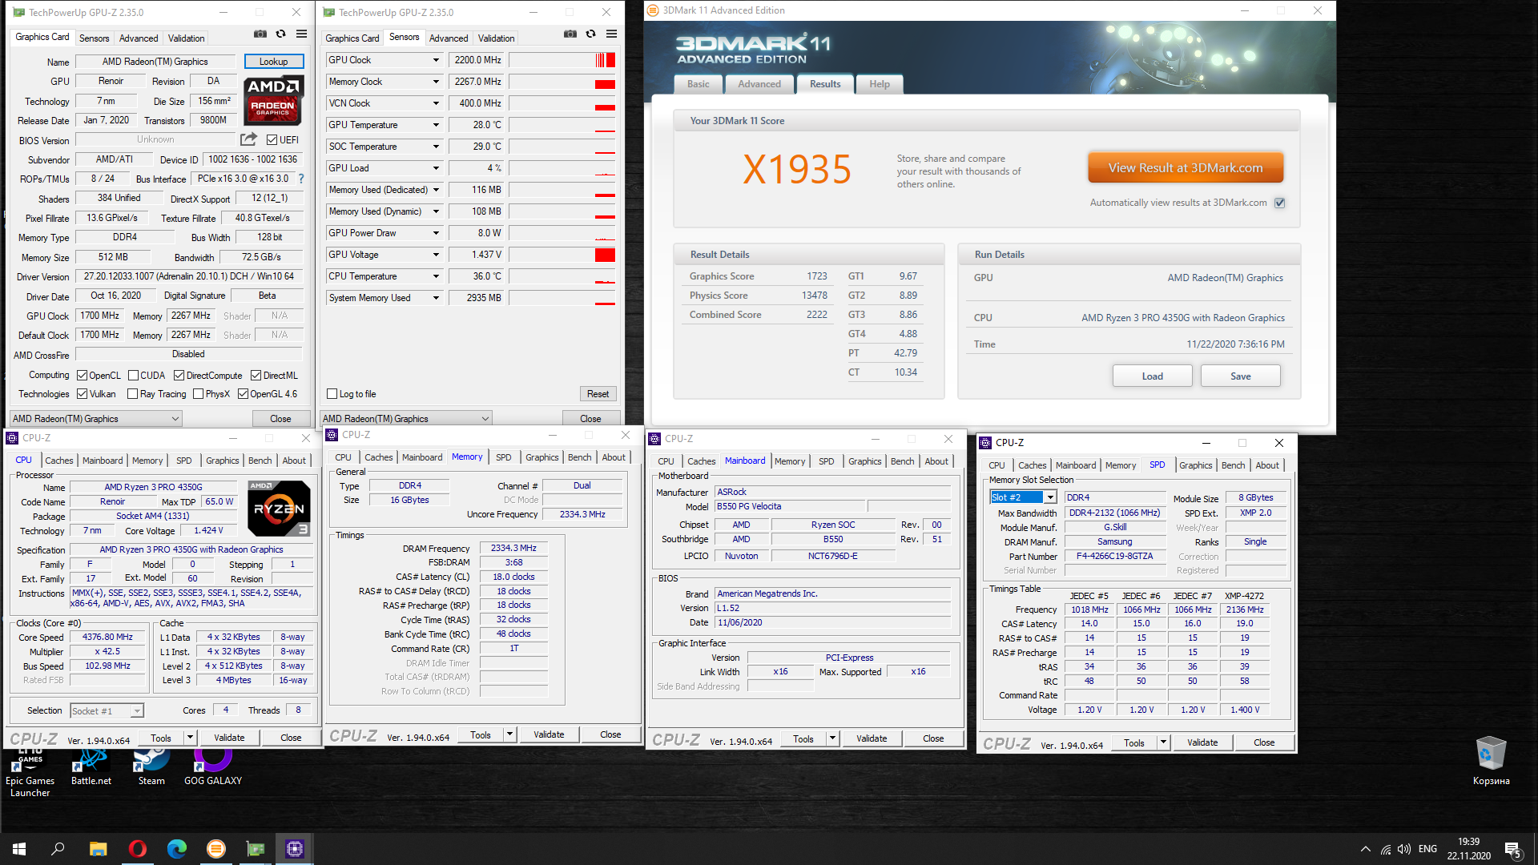1538x865 pixels.
Task: Switch to Validation tab in GPU-Z Sensors window
Action: point(496,38)
